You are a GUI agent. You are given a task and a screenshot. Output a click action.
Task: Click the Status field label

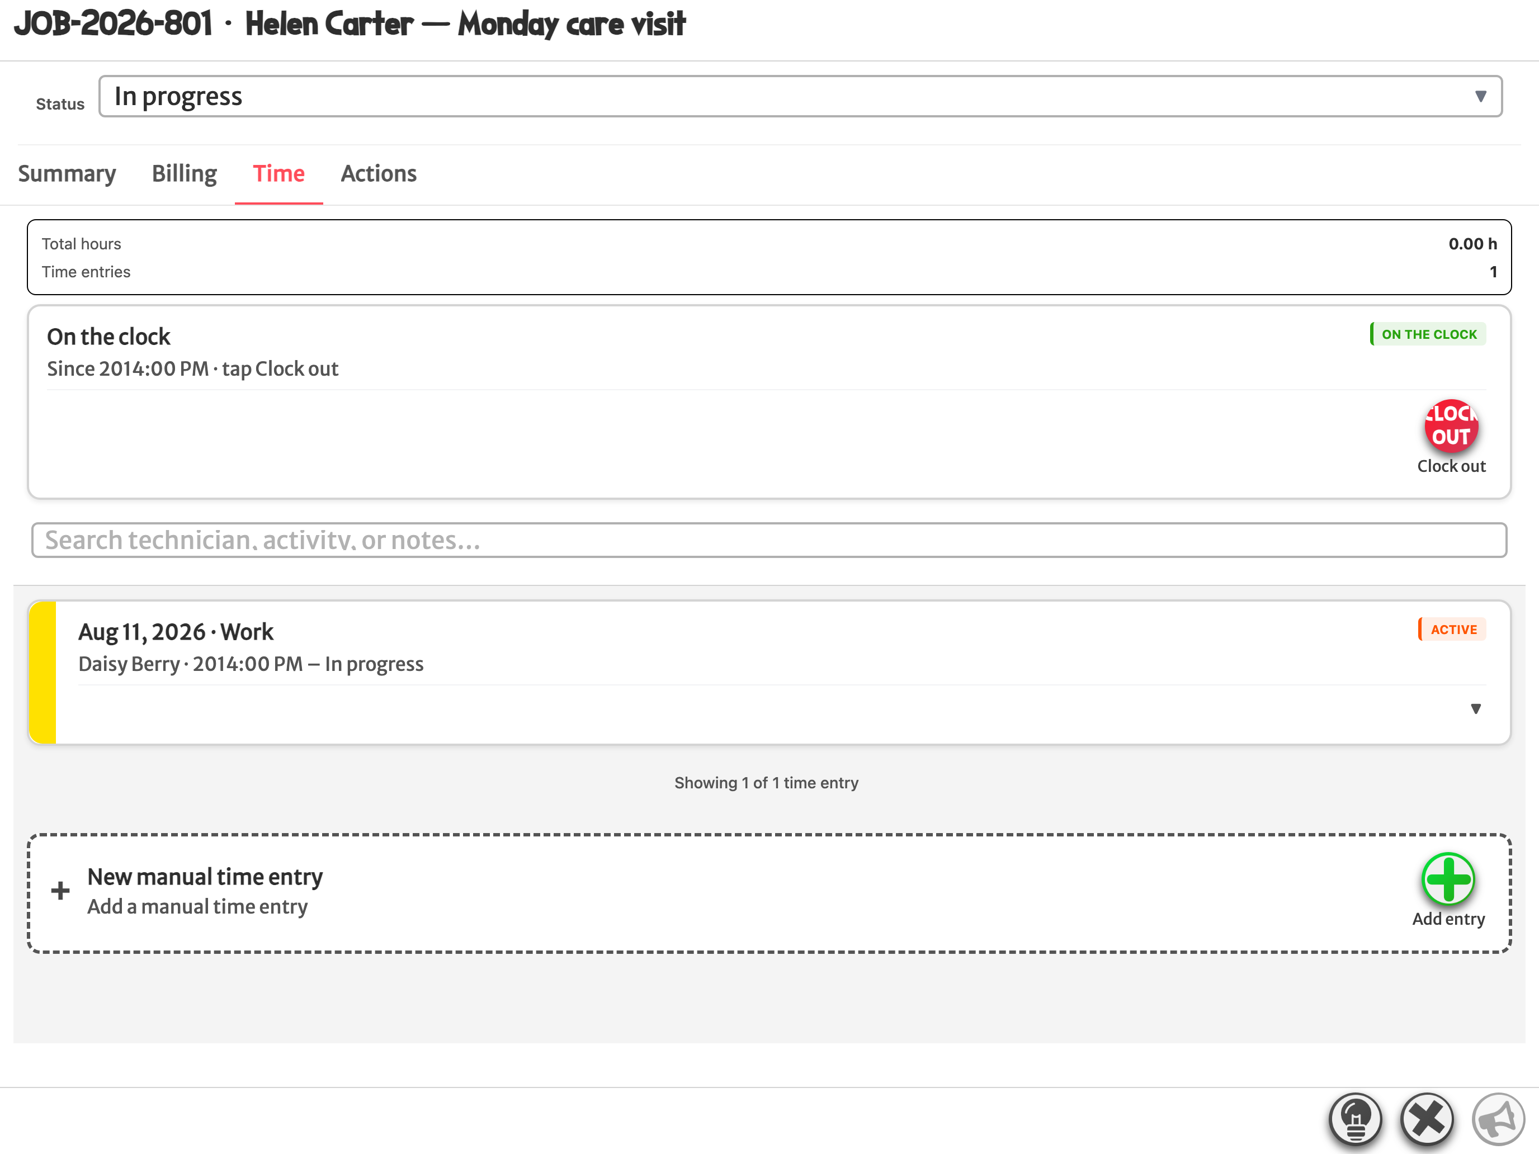tap(60, 105)
